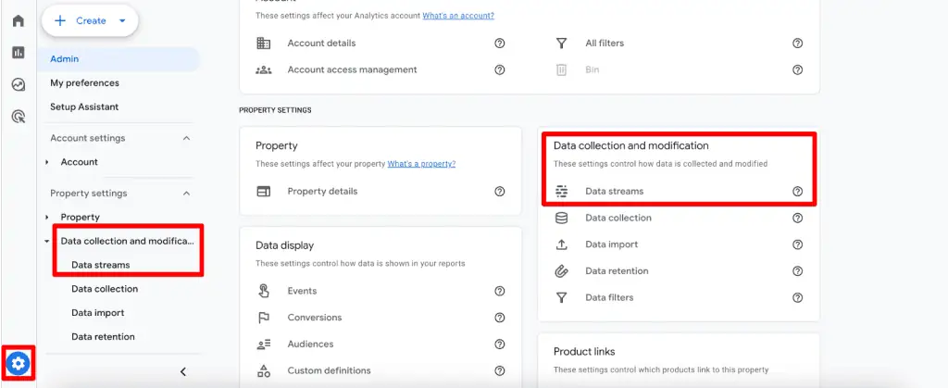The image size is (948, 388).
Task: Open Property details row
Action: 322,191
